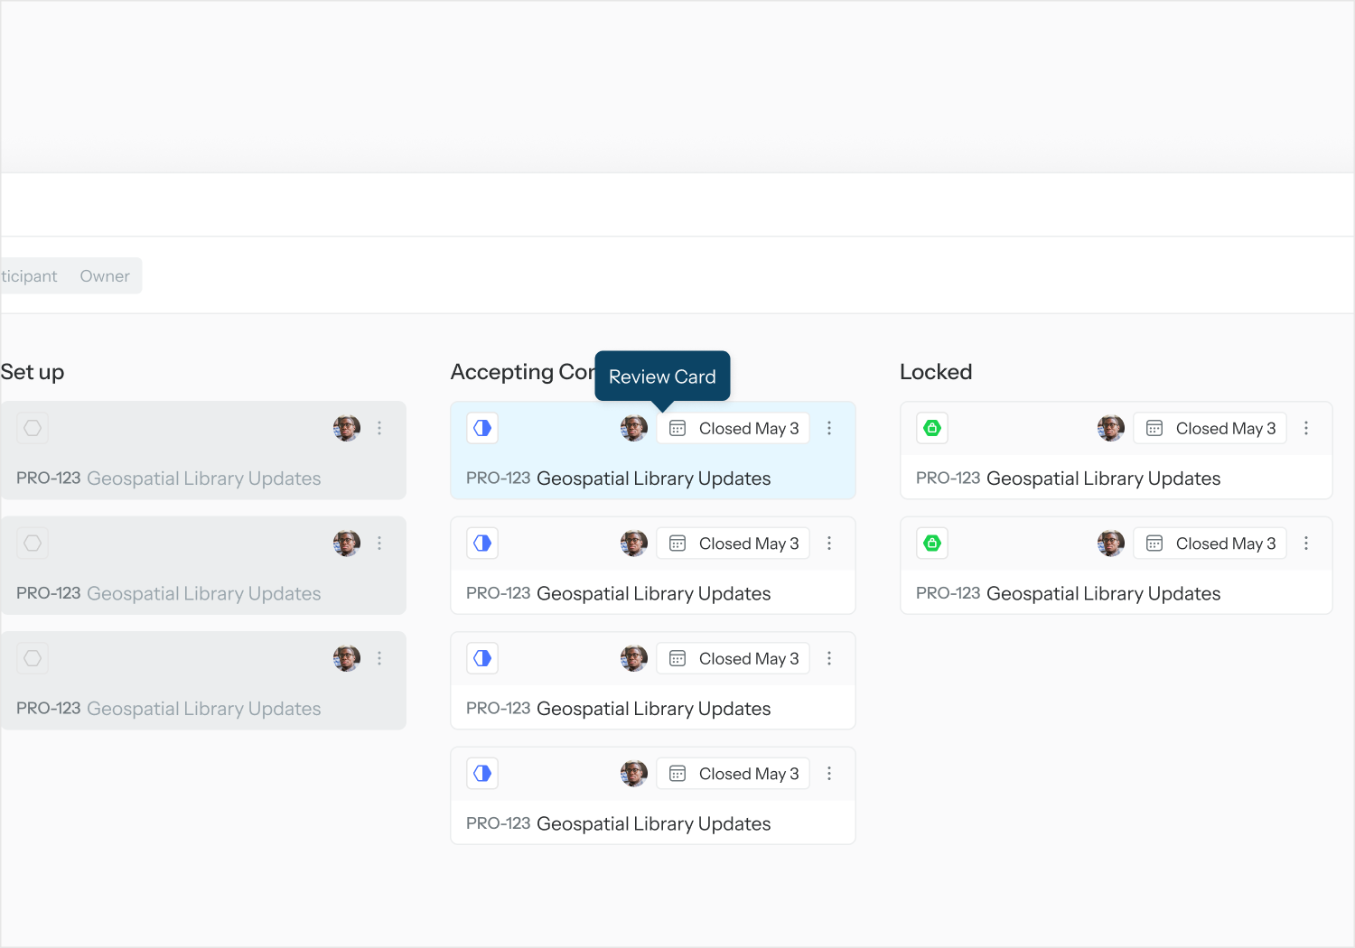The image size is (1355, 948).
Task: Click green lock icon on first Locked card
Action: coord(932,428)
